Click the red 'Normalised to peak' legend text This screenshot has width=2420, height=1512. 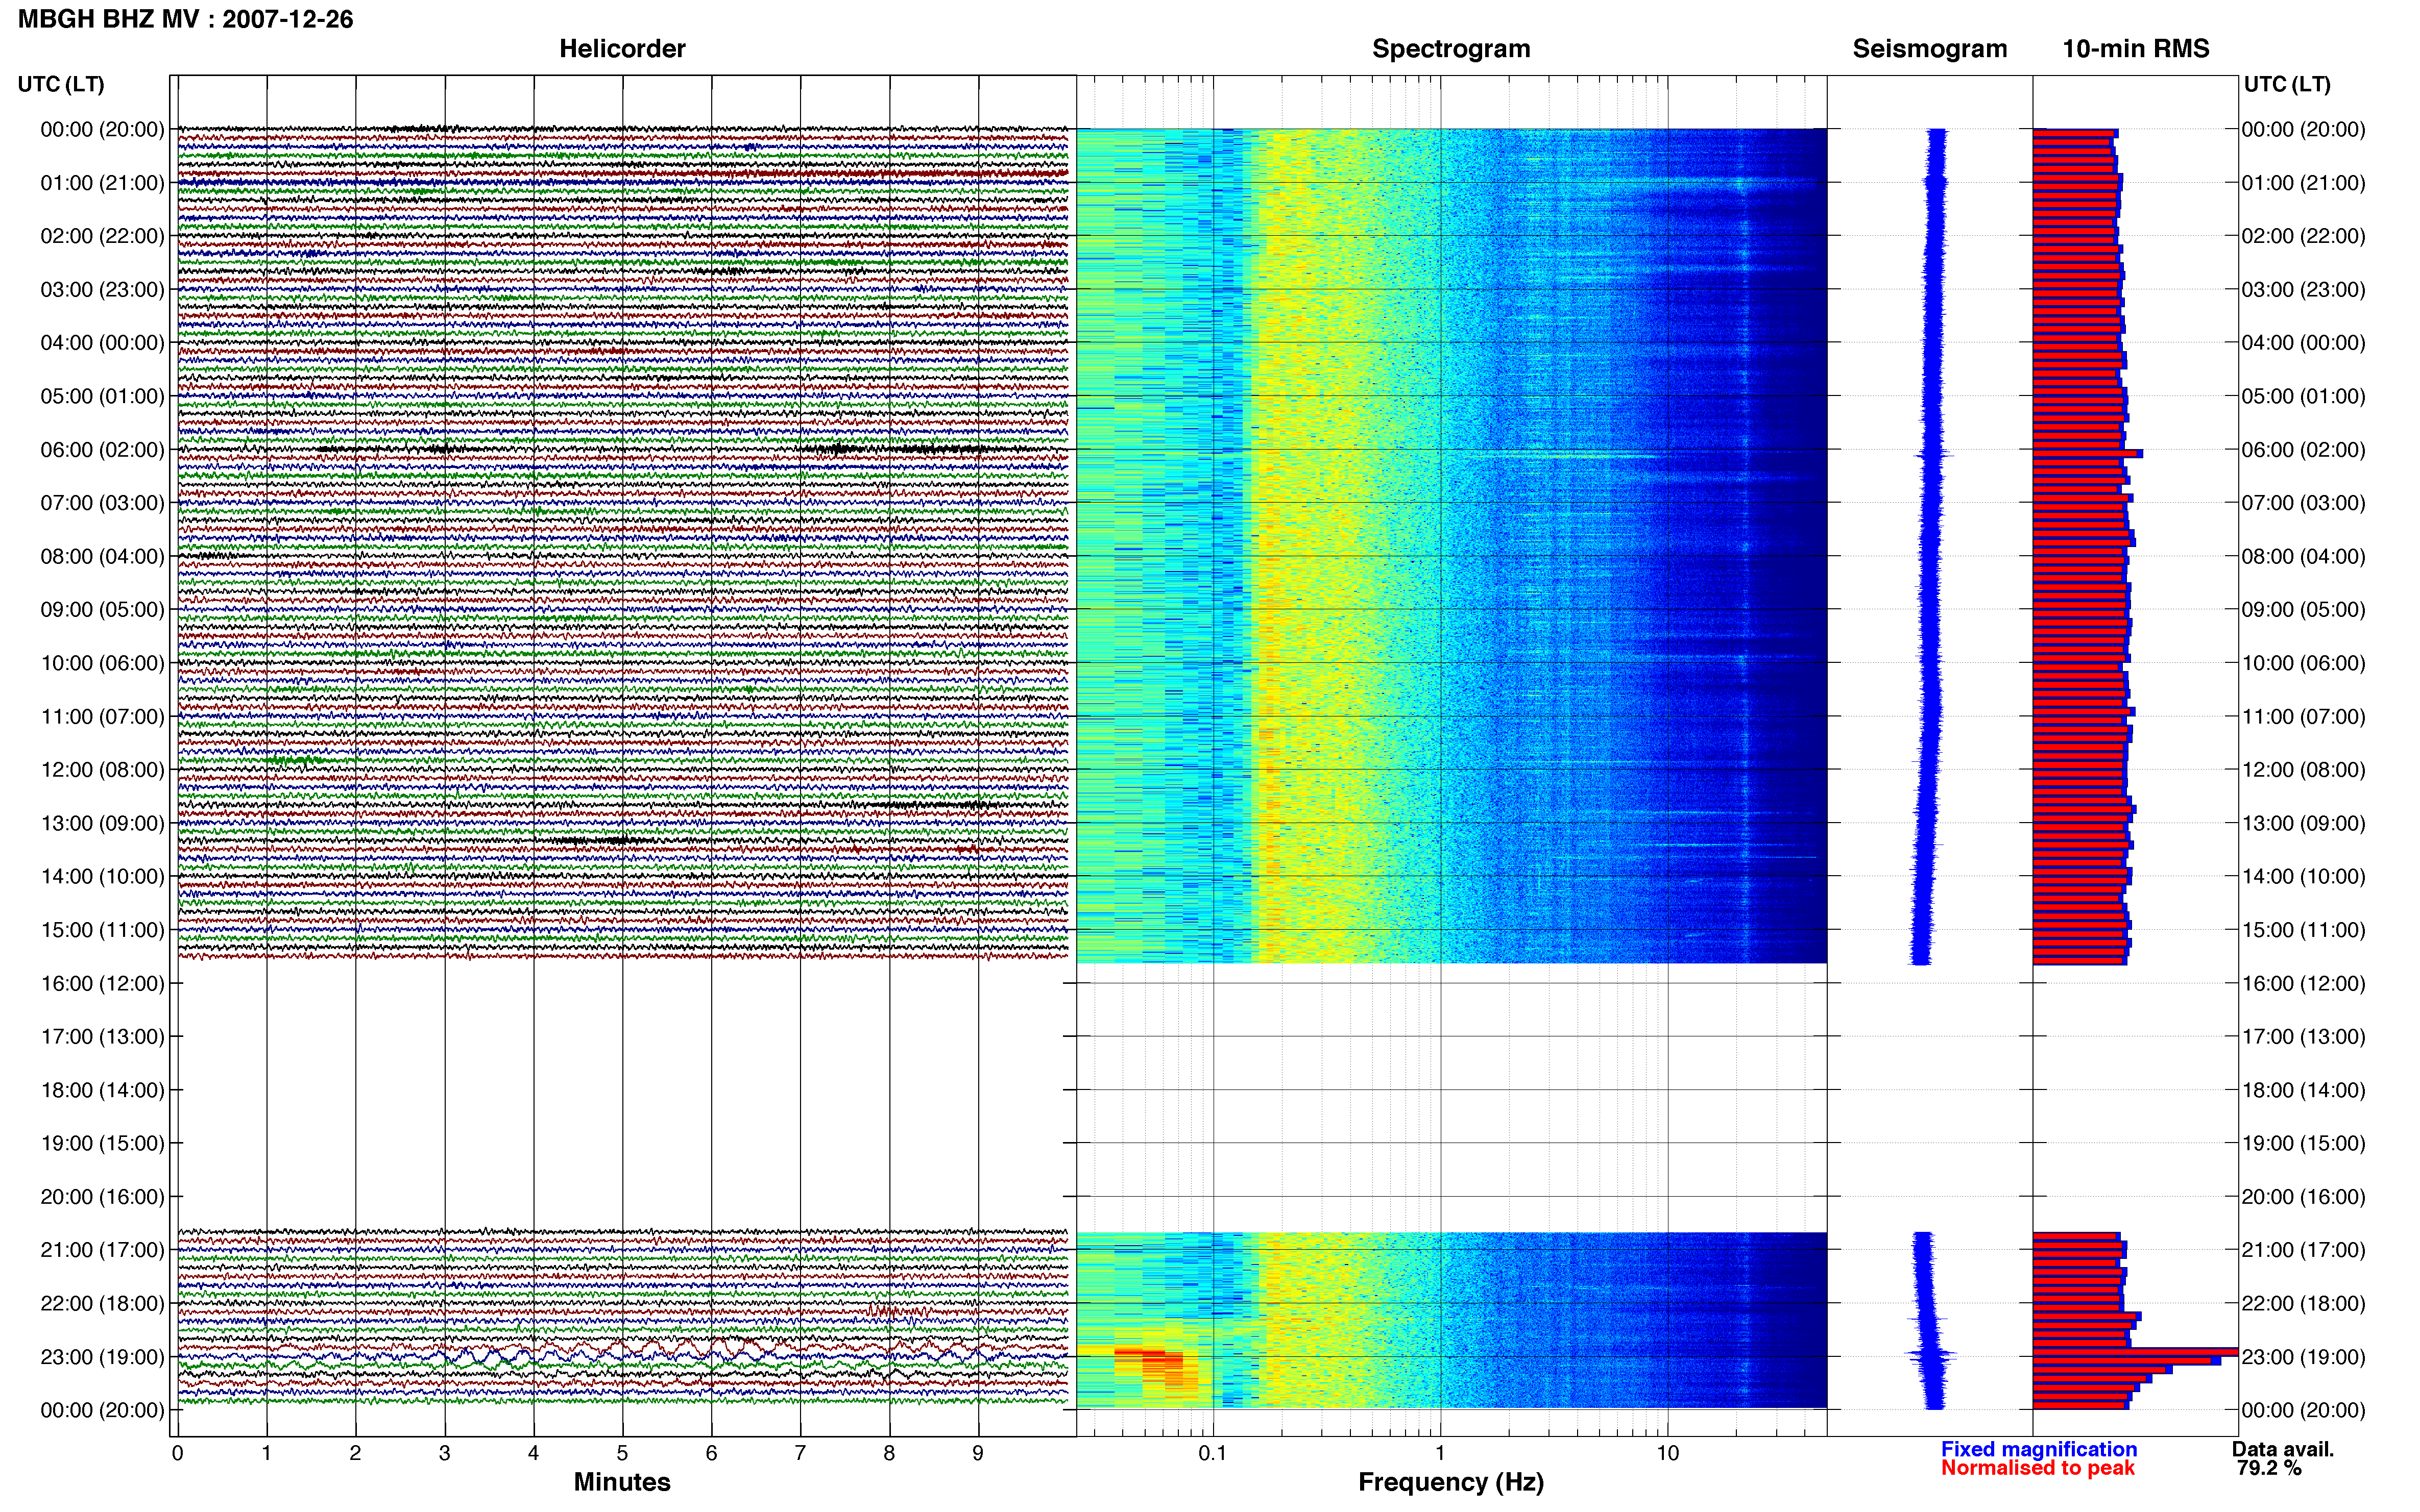click(x=2037, y=1468)
